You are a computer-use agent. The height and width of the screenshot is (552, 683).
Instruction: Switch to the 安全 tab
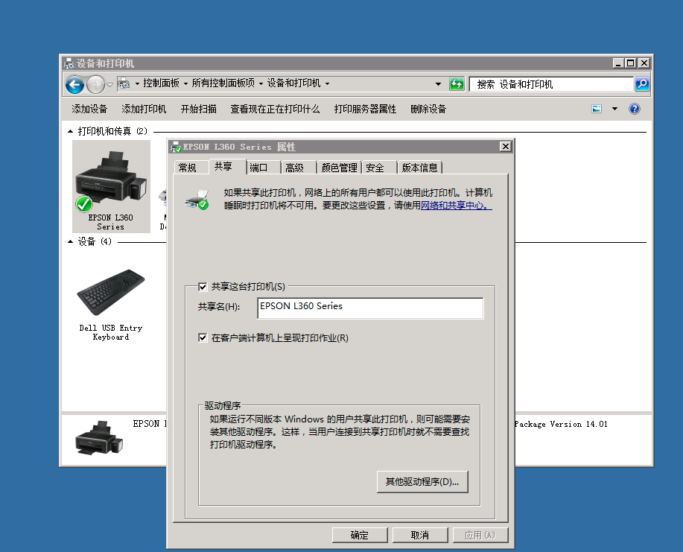coord(377,167)
